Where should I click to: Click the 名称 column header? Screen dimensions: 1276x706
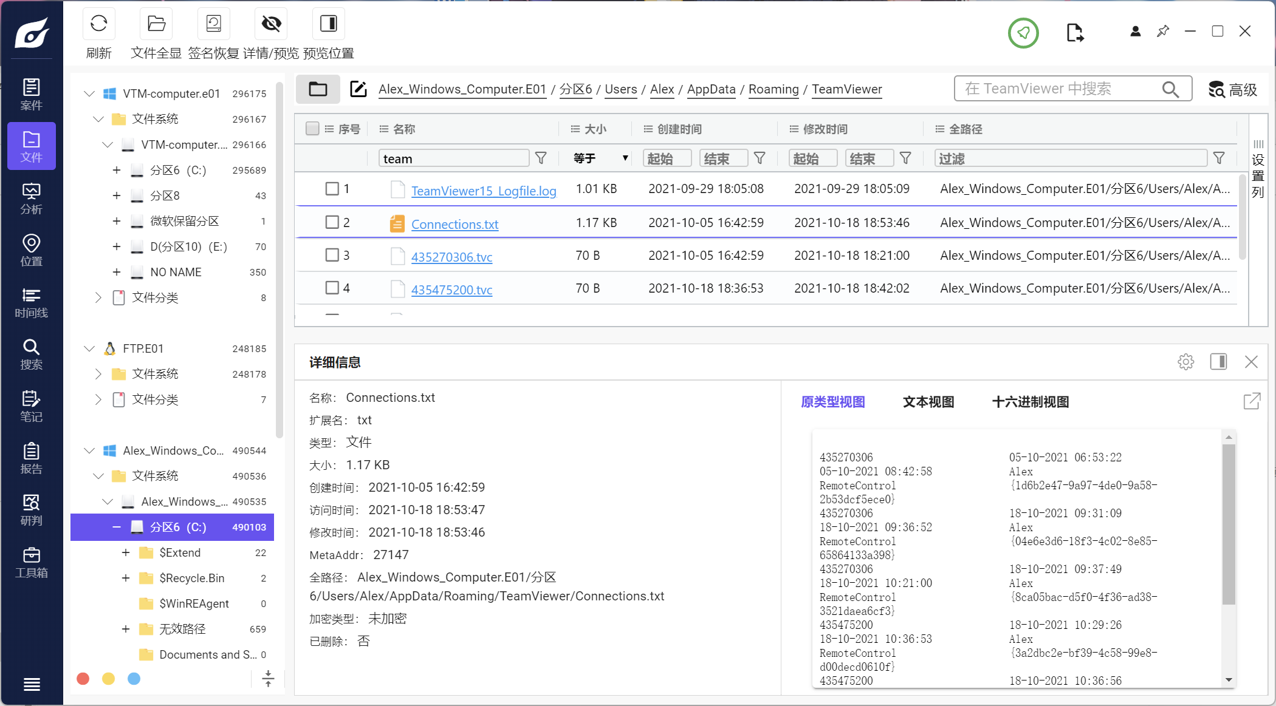404,129
